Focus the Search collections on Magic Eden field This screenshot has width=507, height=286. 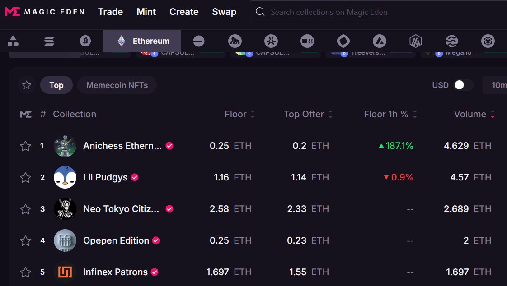[x=378, y=12]
